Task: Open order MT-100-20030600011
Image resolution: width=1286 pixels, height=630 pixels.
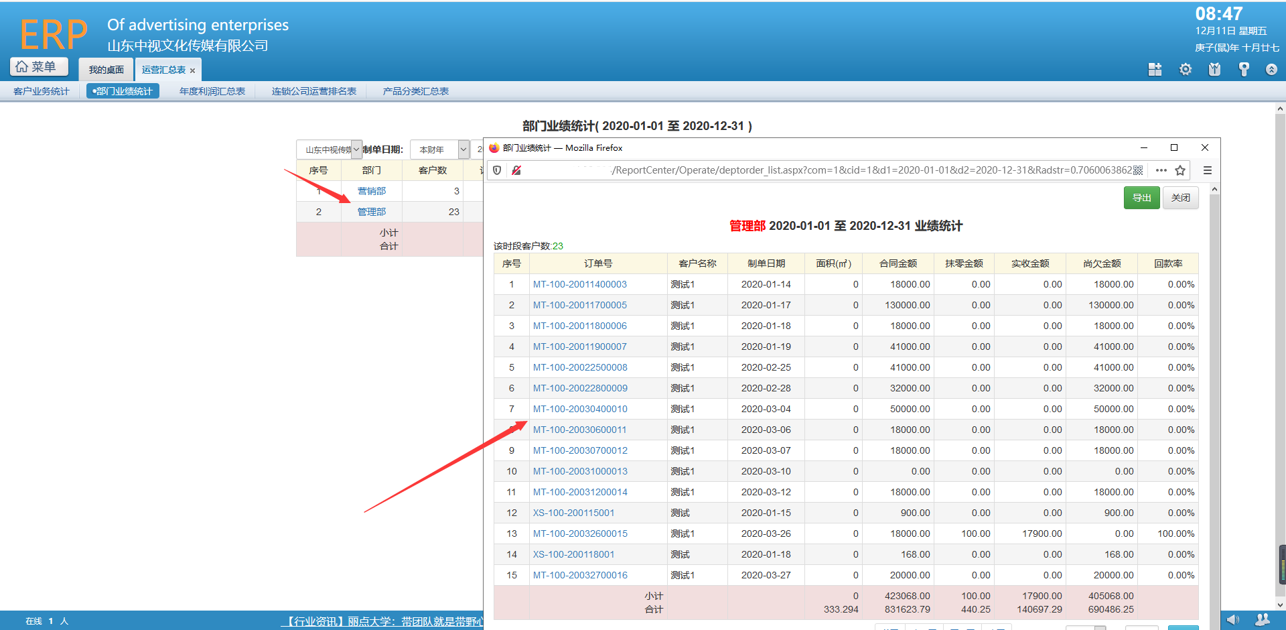Action: (580, 430)
